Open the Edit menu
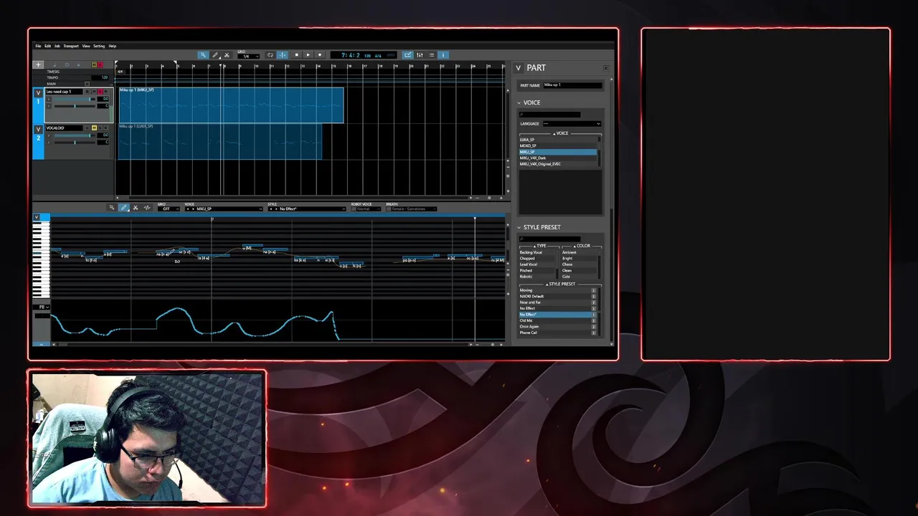 pyautogui.click(x=47, y=46)
